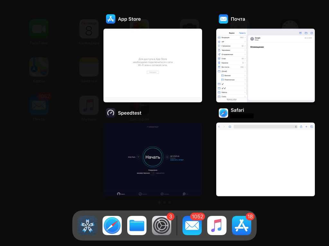Open the Важное subfolder row in Mail
Screen dimensions: 329x246
(x=232, y=76)
